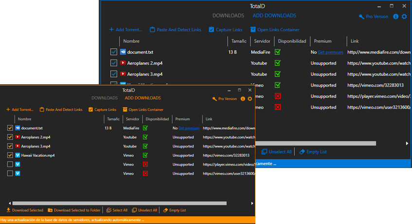Viewport: 412px width, 224px height.
Task: Check the player.vimeo.com row checkbox, orange window
Action: pos(10,164)
